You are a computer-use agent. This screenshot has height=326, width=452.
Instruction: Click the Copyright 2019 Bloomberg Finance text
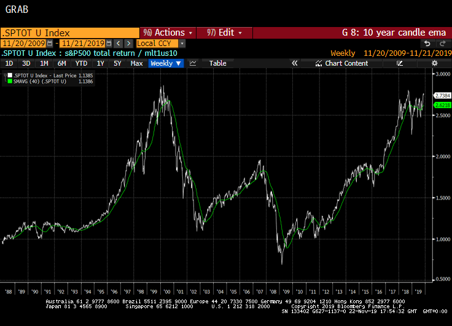pos(348,306)
